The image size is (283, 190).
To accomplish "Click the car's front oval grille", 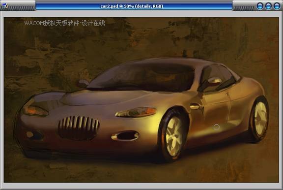I will 79,128.
